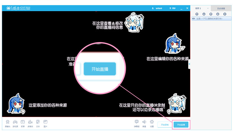Add an image (图片) source

pos(45,123)
